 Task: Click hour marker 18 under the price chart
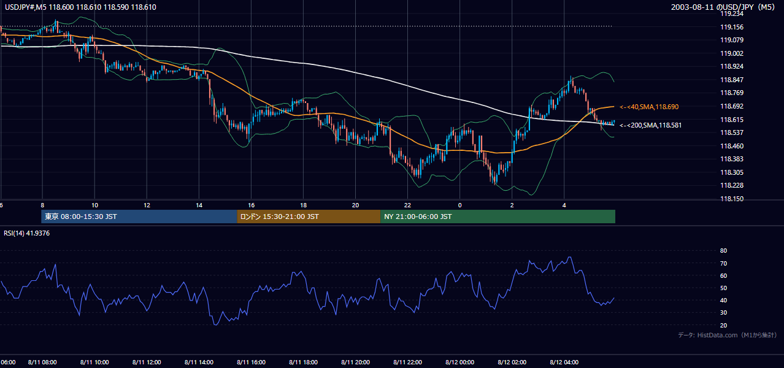tap(303, 205)
